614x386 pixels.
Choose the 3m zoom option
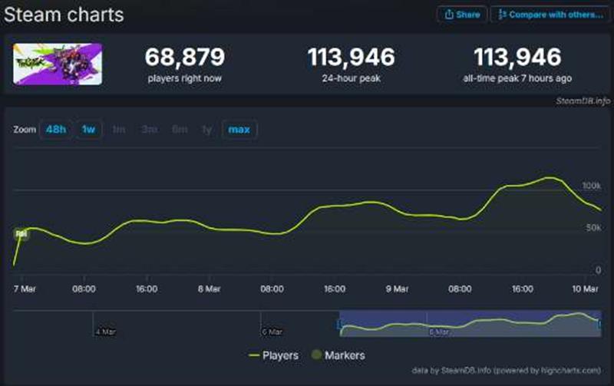coord(149,129)
